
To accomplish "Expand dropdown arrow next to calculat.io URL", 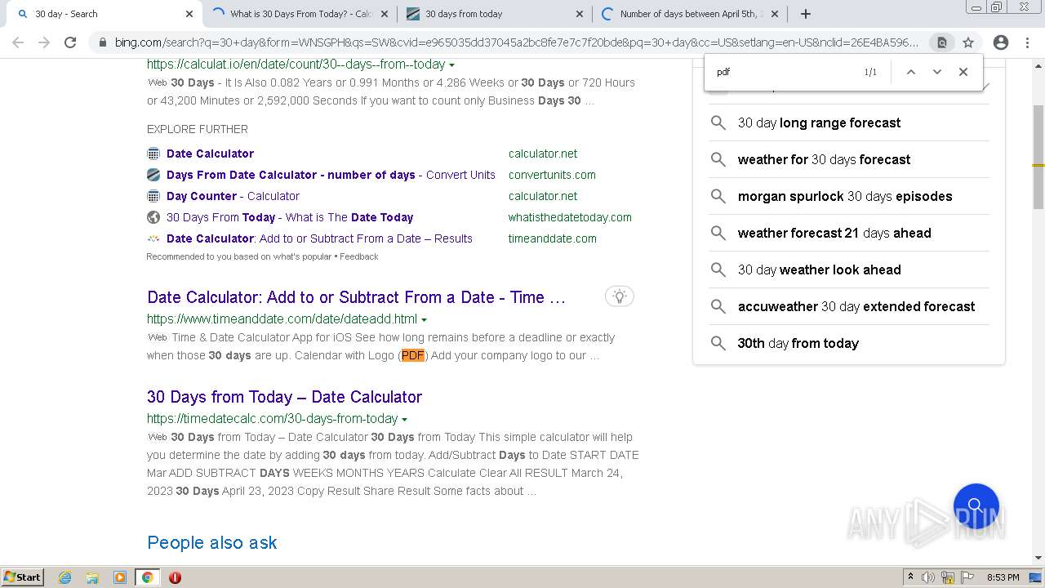I will (x=451, y=65).
